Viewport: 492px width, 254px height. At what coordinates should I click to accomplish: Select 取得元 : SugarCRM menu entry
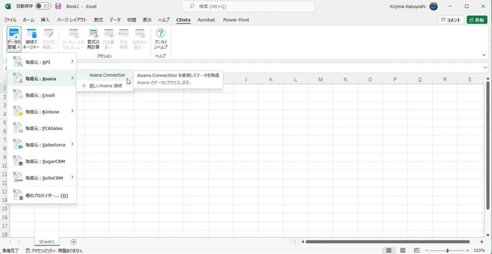click(42, 161)
